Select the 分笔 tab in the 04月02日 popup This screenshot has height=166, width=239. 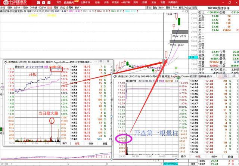pos(77,144)
